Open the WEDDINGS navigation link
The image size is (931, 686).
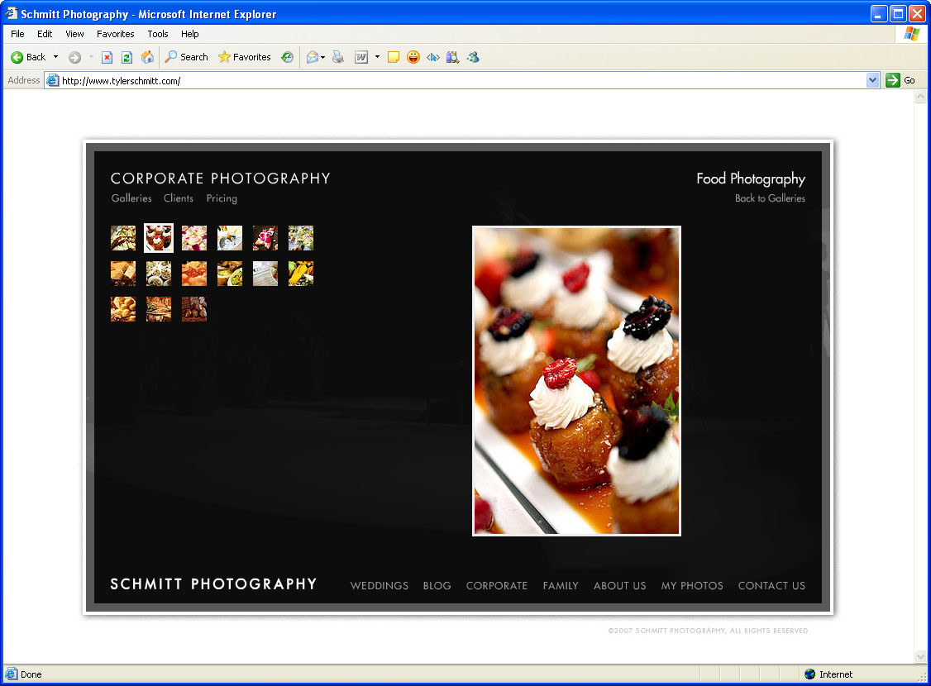click(379, 585)
